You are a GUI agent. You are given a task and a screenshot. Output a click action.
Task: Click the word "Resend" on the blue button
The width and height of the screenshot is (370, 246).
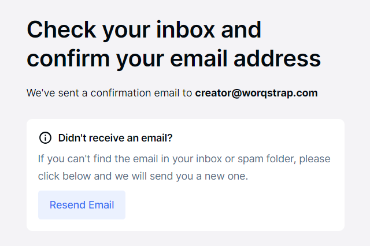67,205
